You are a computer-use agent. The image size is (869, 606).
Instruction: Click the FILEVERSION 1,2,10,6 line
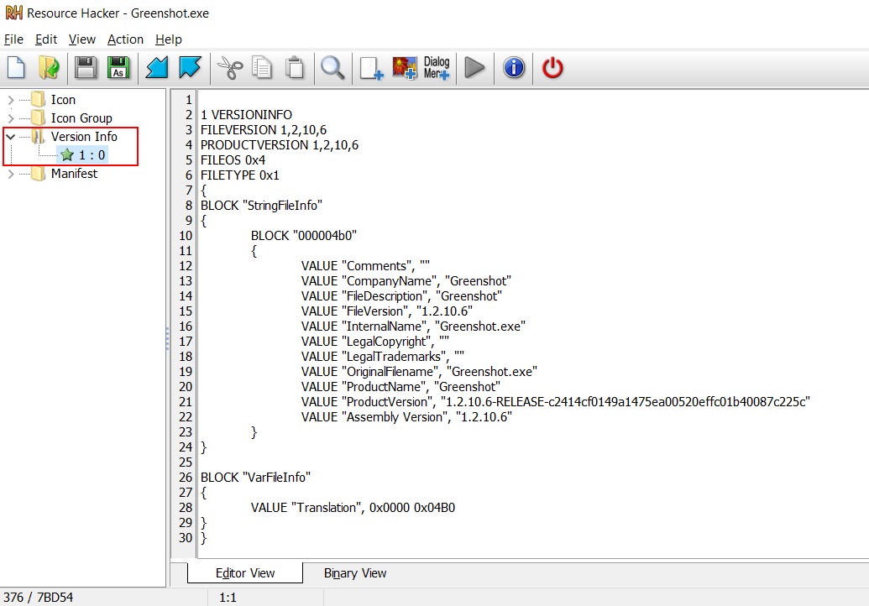coord(264,129)
